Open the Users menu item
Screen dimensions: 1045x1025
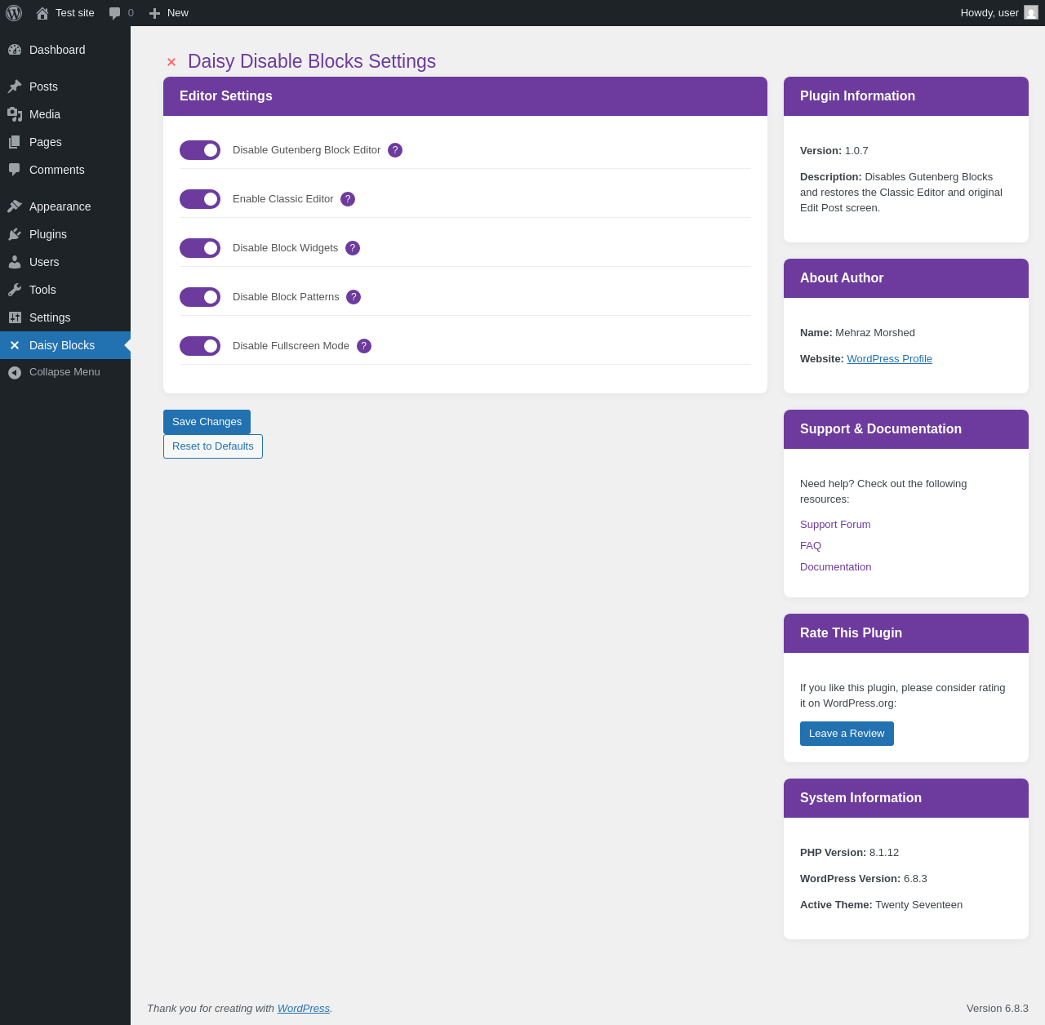click(65, 262)
